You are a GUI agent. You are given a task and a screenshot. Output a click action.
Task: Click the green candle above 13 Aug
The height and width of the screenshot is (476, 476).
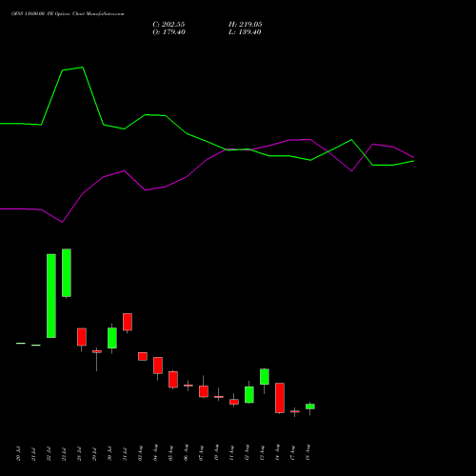coord(265,377)
